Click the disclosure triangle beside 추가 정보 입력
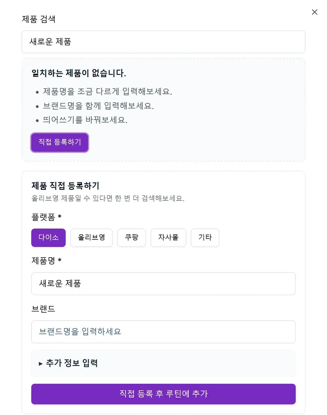 pos(40,364)
